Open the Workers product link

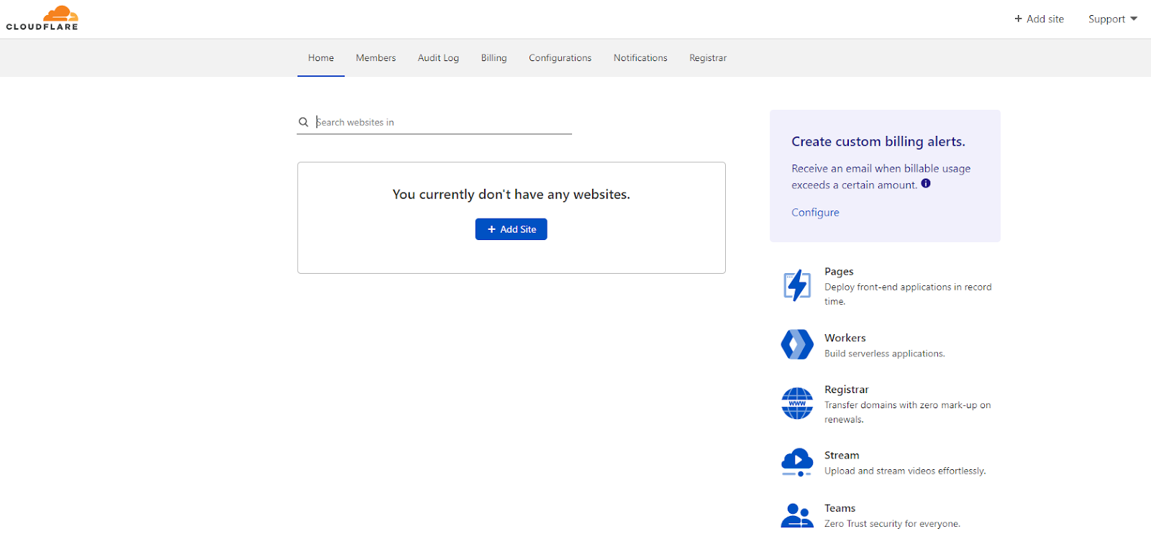point(845,338)
